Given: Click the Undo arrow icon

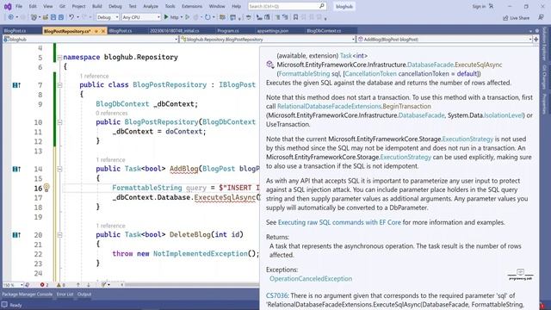Looking at the screenshot, I should tap(71, 17).
